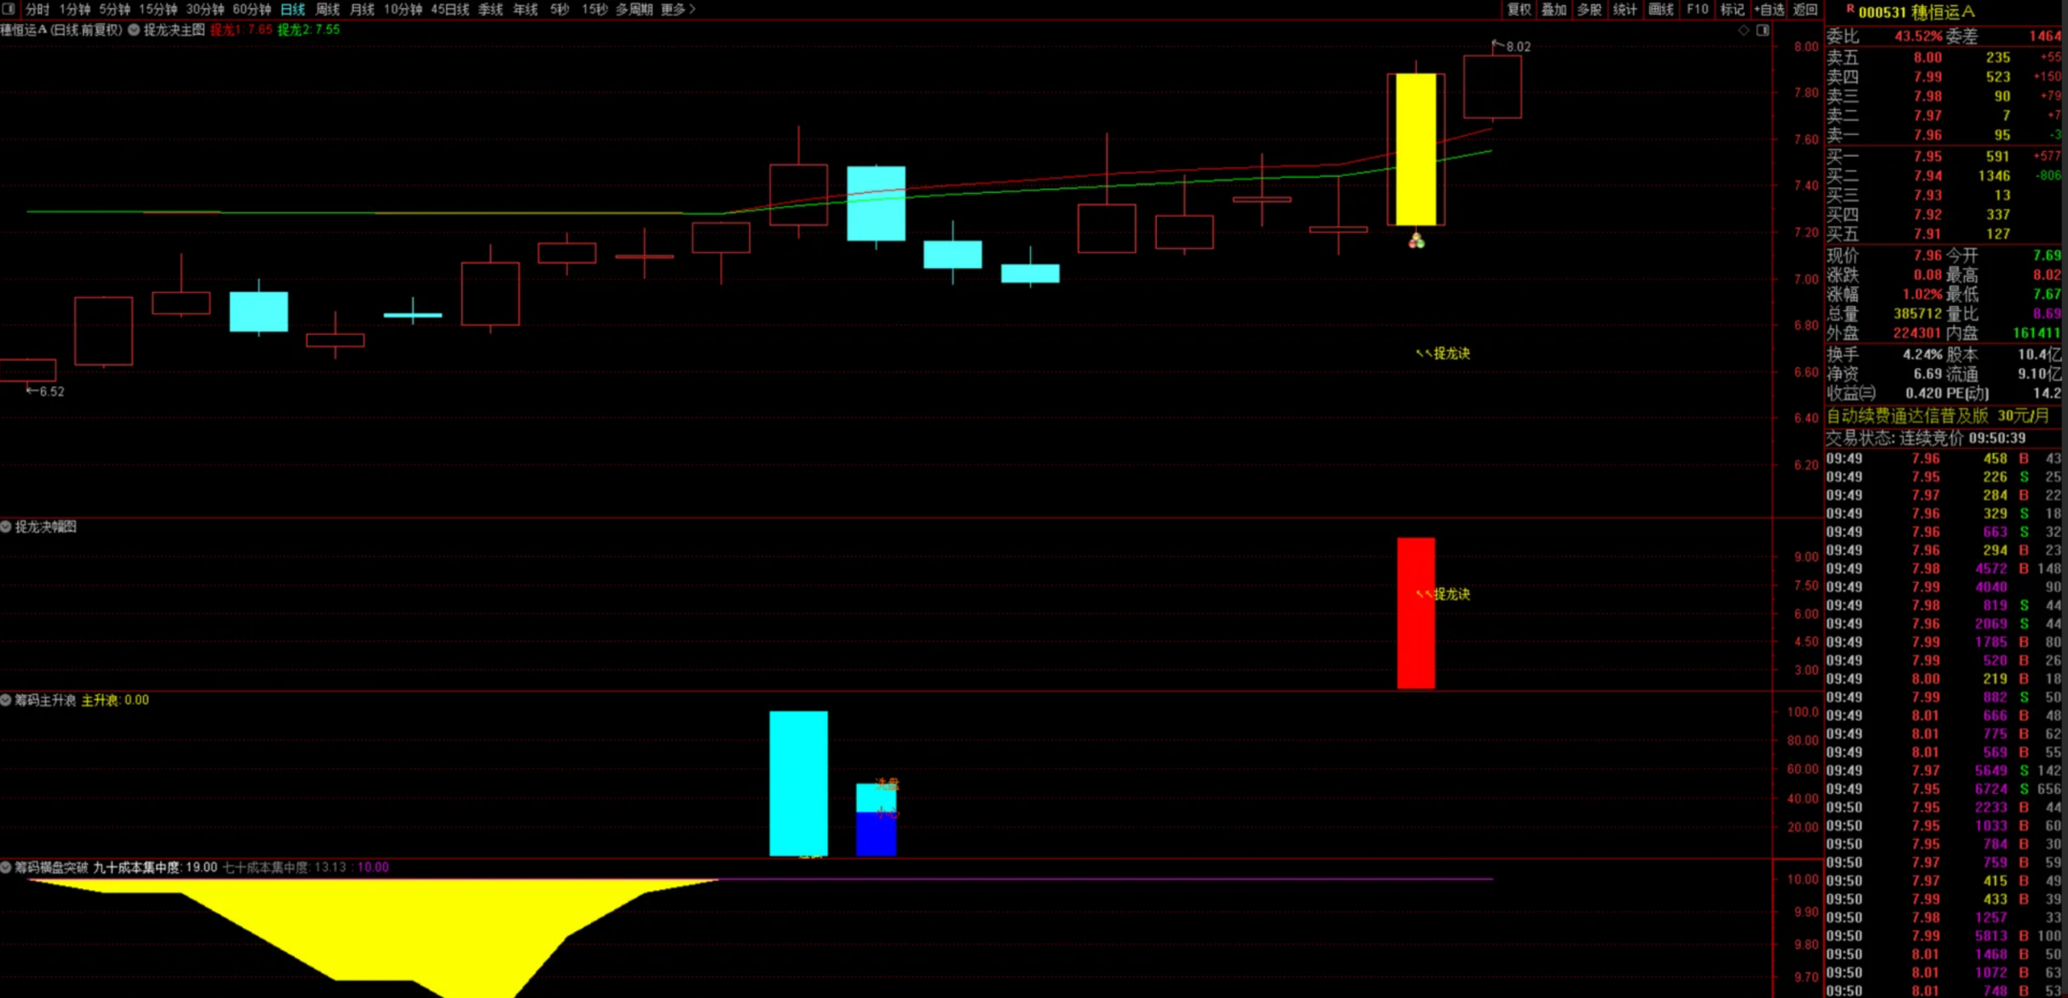This screenshot has width=2068, height=998.
Task: Click the 复权 button
Action: [1519, 10]
